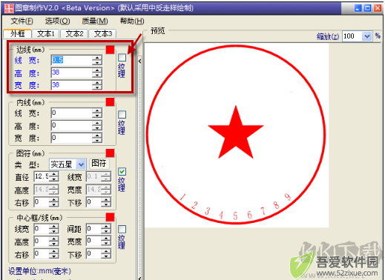Decrease 图符 下移 with down spinner
This screenshot has height=280, width=385.
point(106,204)
